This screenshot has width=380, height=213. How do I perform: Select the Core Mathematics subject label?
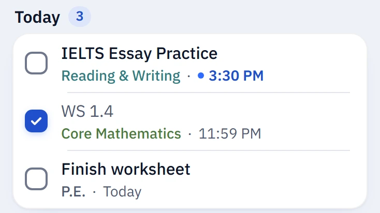pyautogui.click(x=121, y=133)
